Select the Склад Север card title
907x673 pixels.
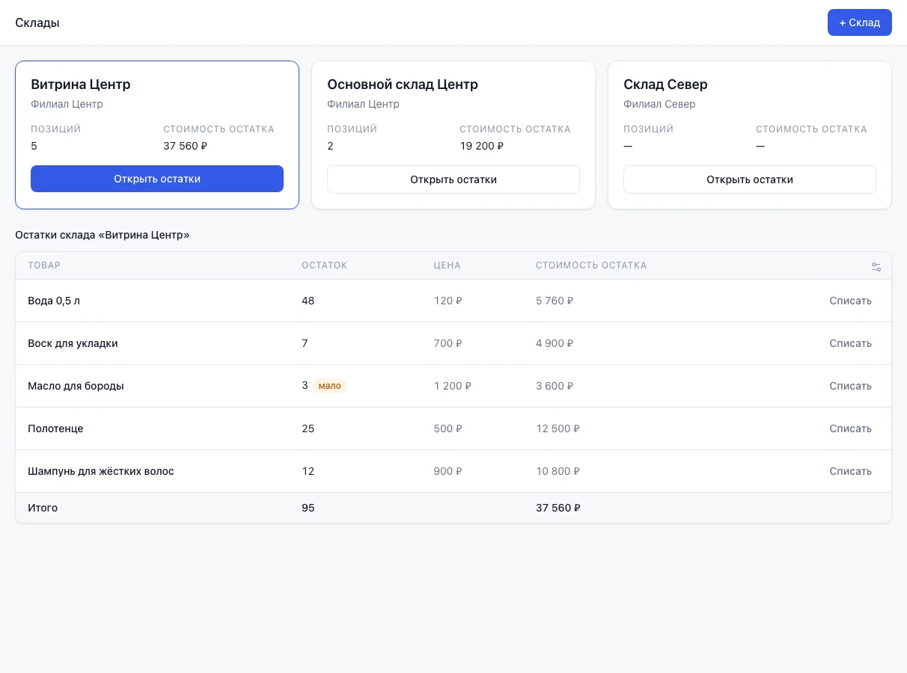[x=665, y=84]
